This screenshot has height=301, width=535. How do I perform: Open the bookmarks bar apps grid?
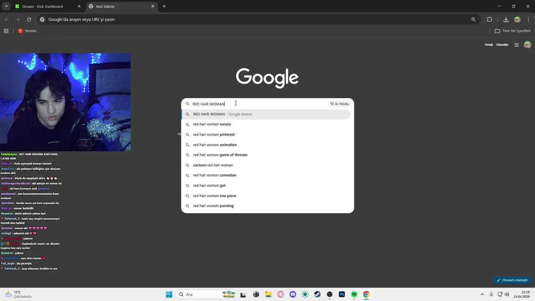pos(6,31)
